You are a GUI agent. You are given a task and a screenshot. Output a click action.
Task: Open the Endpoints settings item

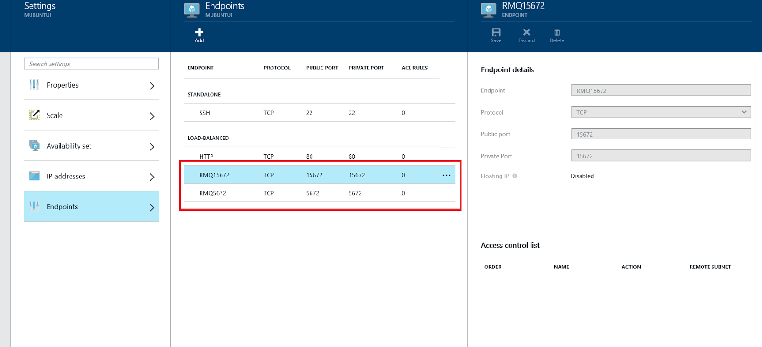coord(91,207)
